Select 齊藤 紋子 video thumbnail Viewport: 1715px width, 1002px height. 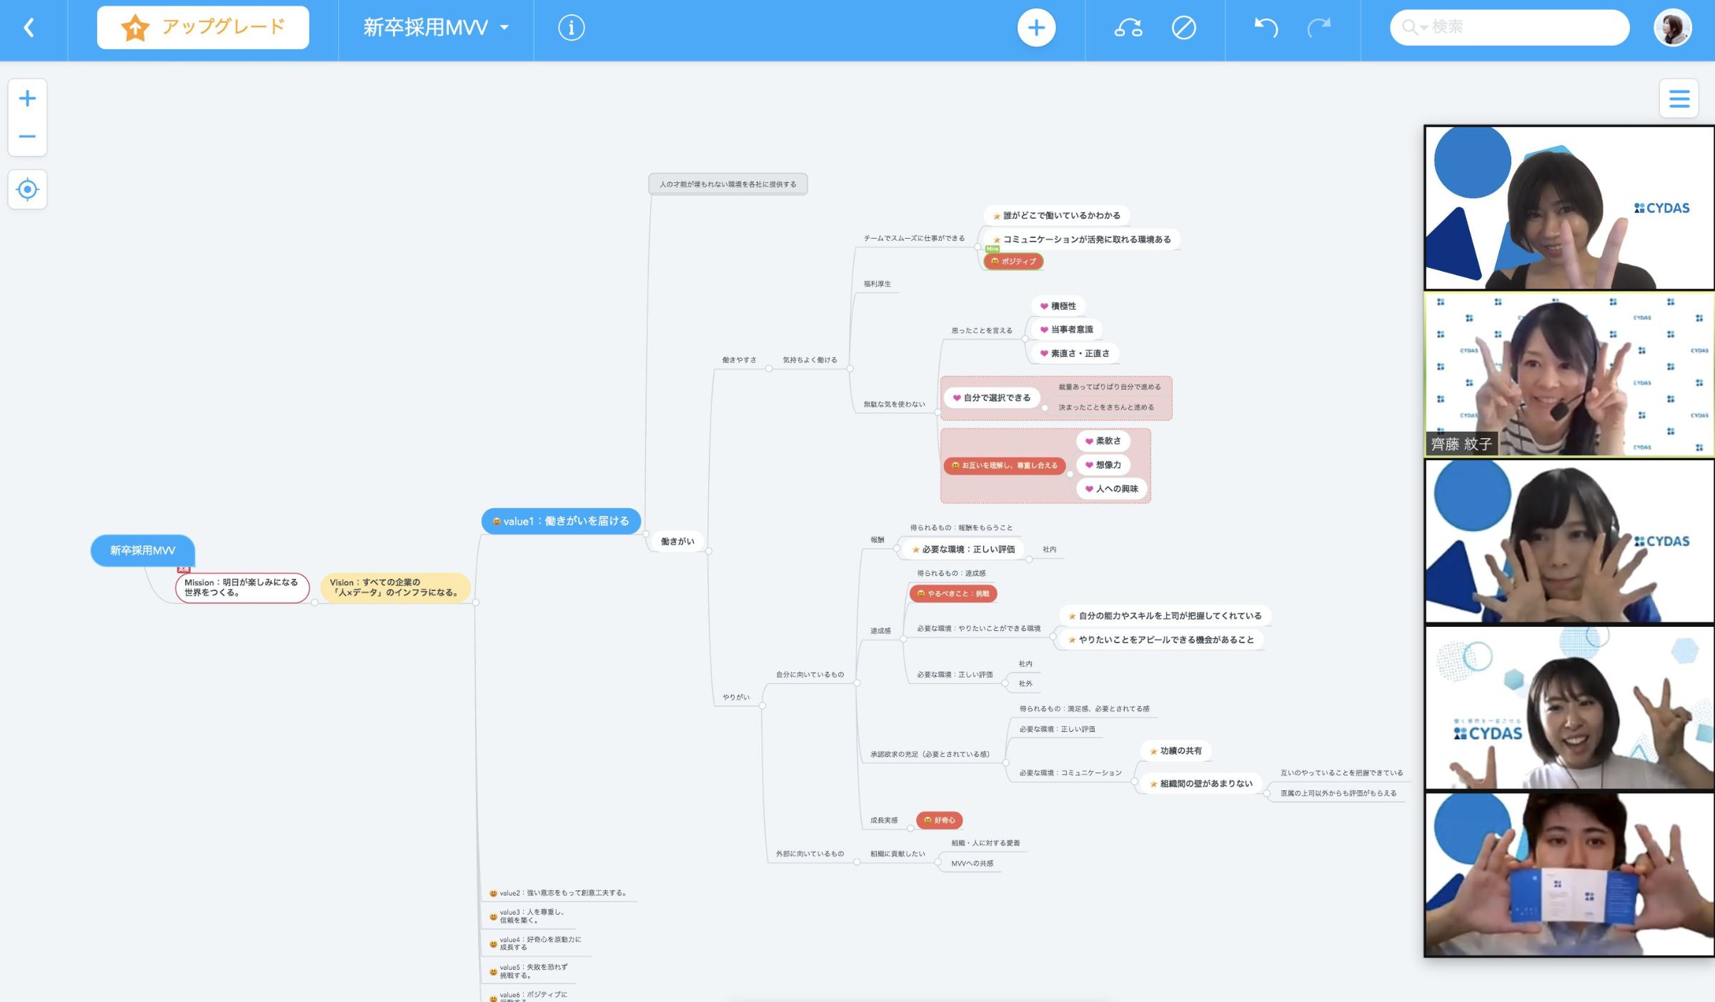click(1569, 374)
